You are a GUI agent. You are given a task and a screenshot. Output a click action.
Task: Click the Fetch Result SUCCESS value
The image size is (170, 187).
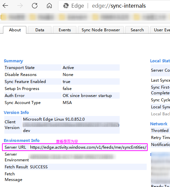tap(39, 167)
